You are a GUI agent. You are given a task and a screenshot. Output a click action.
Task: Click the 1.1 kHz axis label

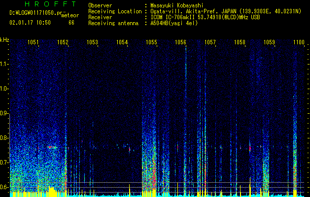coord(4,64)
